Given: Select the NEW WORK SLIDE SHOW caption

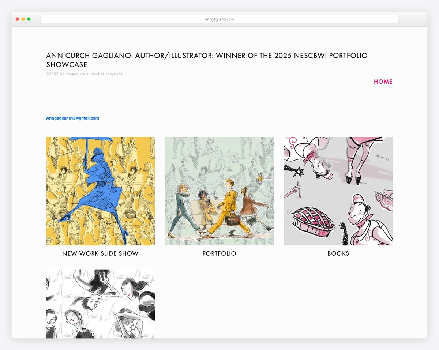Looking at the screenshot, I should click(x=100, y=253).
